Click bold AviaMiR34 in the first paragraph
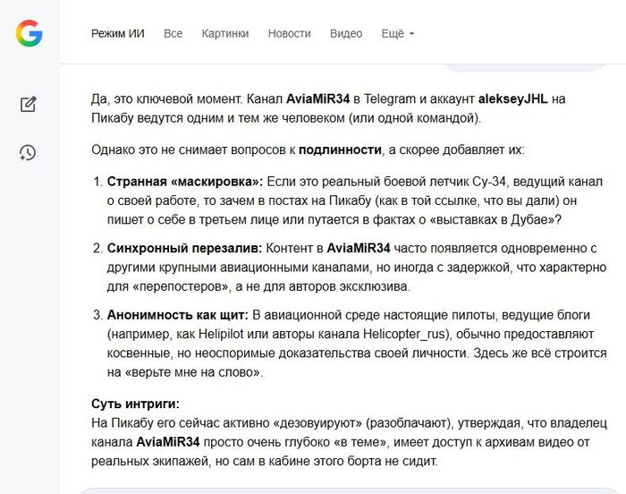The image size is (626, 494). (317, 99)
